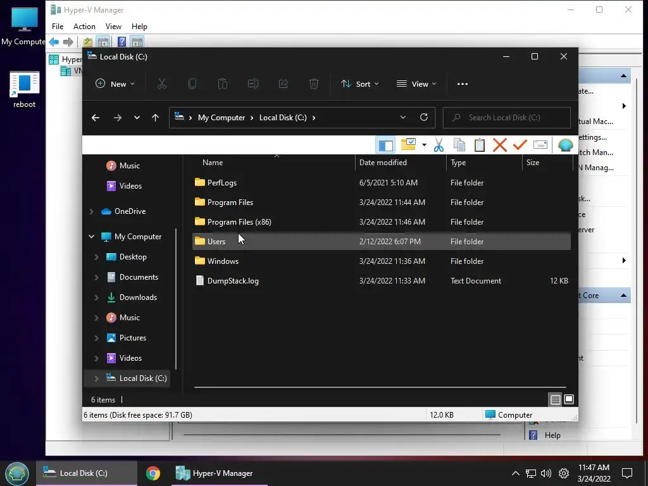
Task: Open recent locations chevron beside forward arrow
Action: pos(137,118)
